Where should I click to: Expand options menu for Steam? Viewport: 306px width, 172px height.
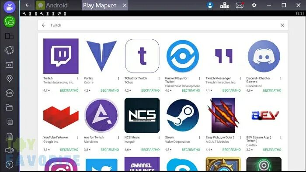point(200,138)
